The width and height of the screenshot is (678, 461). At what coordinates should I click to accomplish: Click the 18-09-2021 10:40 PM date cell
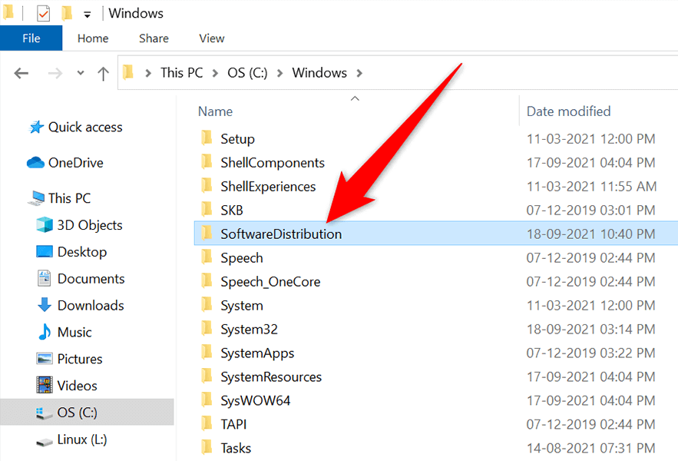point(590,234)
